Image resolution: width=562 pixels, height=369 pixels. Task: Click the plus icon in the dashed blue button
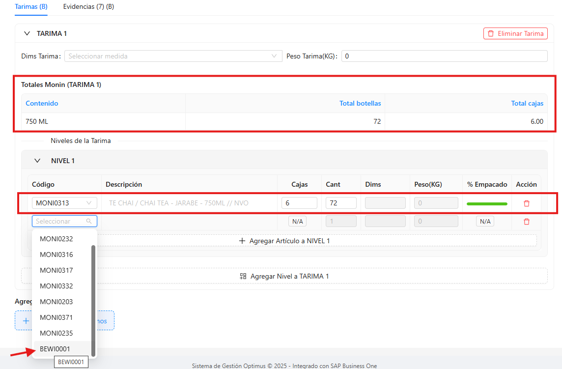[26, 320]
